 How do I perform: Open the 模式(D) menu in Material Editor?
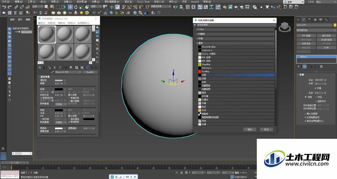(x=41, y=23)
